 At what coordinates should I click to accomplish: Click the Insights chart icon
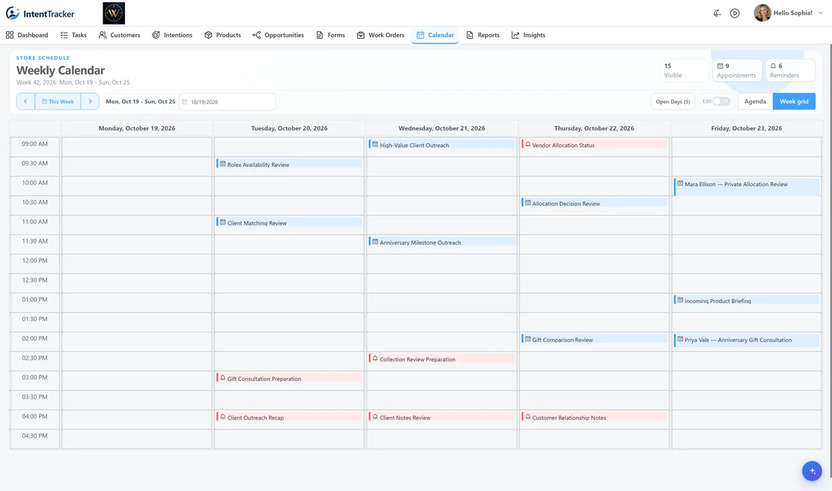click(x=515, y=35)
